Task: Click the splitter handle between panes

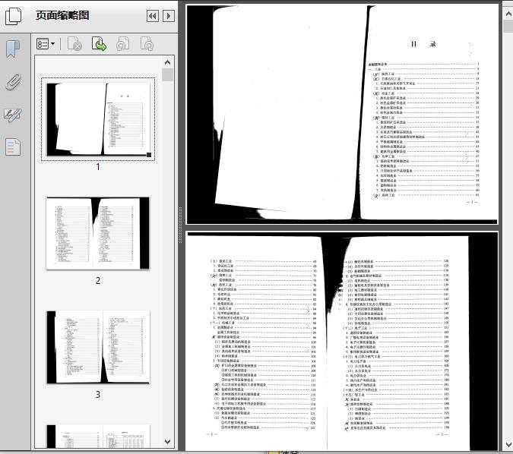Action: [180, 225]
